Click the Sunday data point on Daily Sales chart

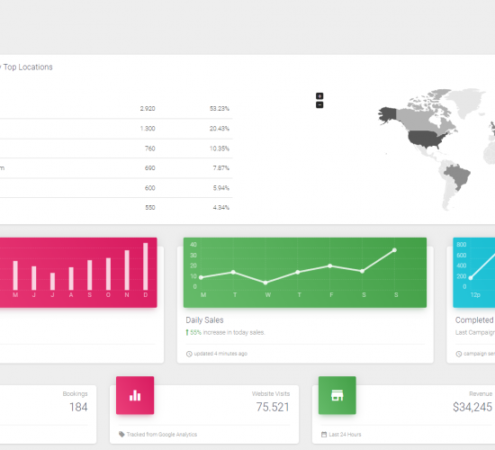click(394, 250)
